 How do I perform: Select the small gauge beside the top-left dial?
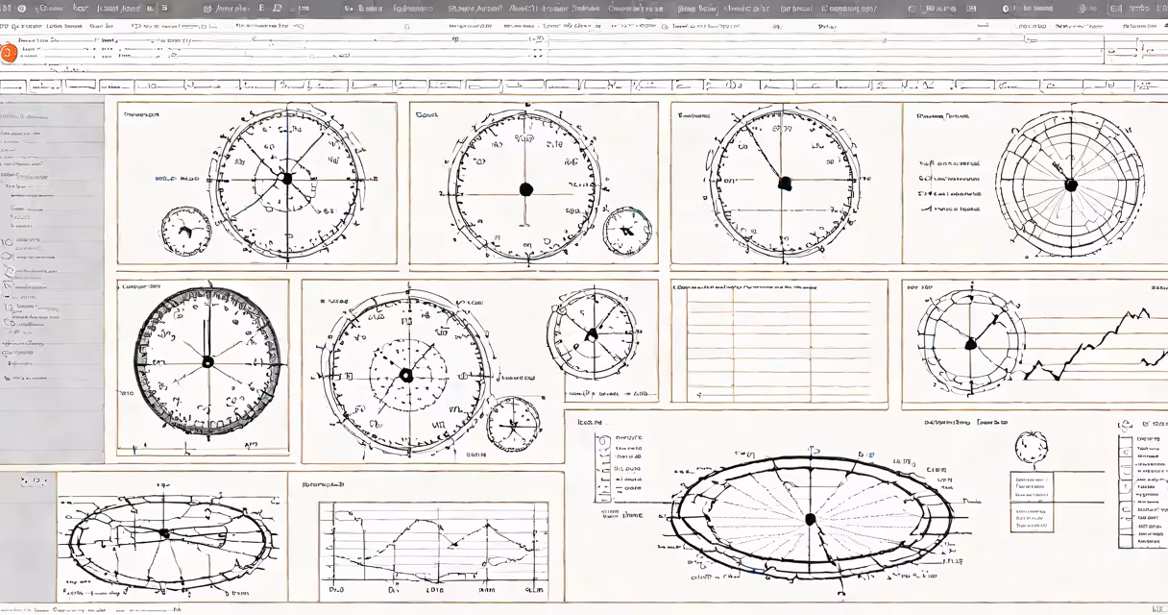(x=185, y=231)
